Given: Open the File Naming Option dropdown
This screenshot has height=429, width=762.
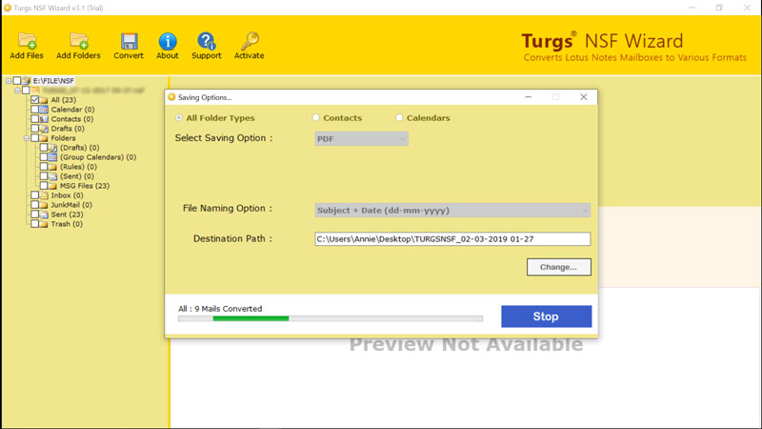Looking at the screenshot, I should [x=452, y=210].
